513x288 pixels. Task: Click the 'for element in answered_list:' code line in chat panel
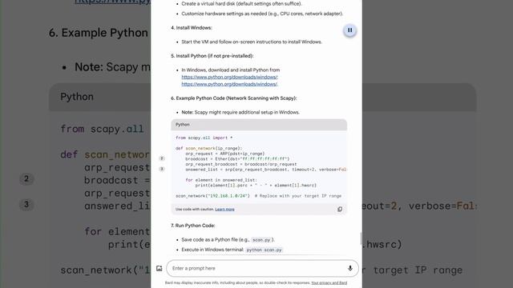coord(221,180)
